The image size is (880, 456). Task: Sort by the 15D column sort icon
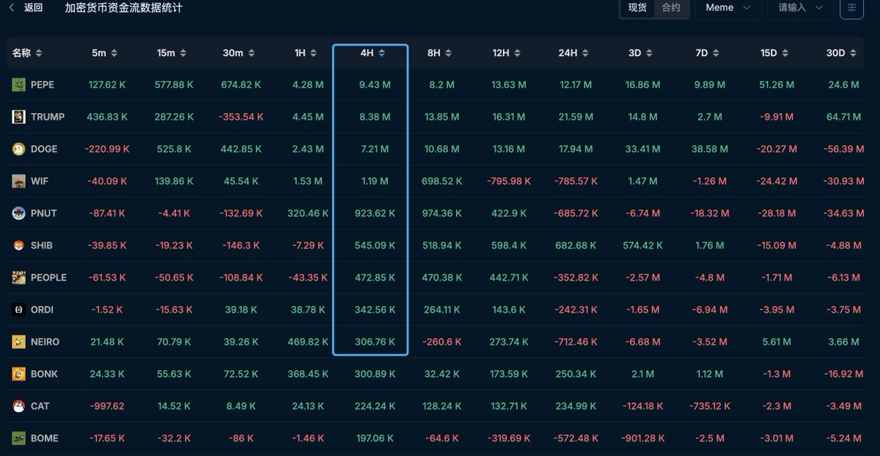[785, 54]
